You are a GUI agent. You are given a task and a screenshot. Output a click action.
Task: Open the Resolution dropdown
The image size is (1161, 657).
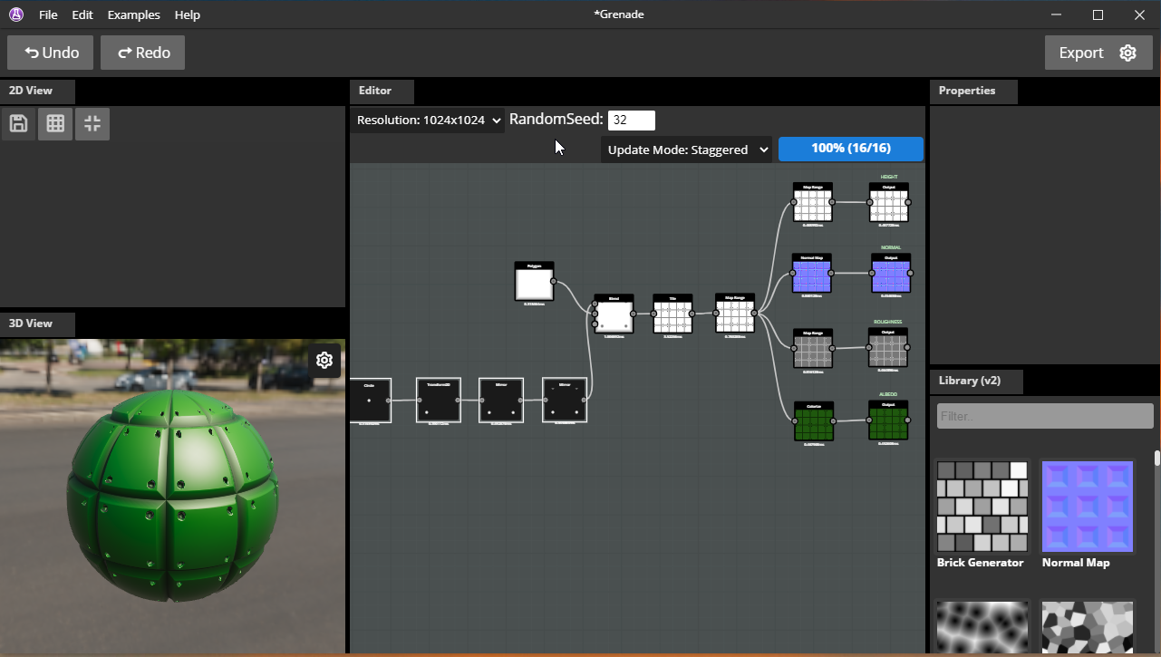[427, 121]
